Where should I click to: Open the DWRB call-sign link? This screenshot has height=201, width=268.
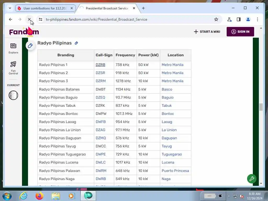[x=101, y=179]
